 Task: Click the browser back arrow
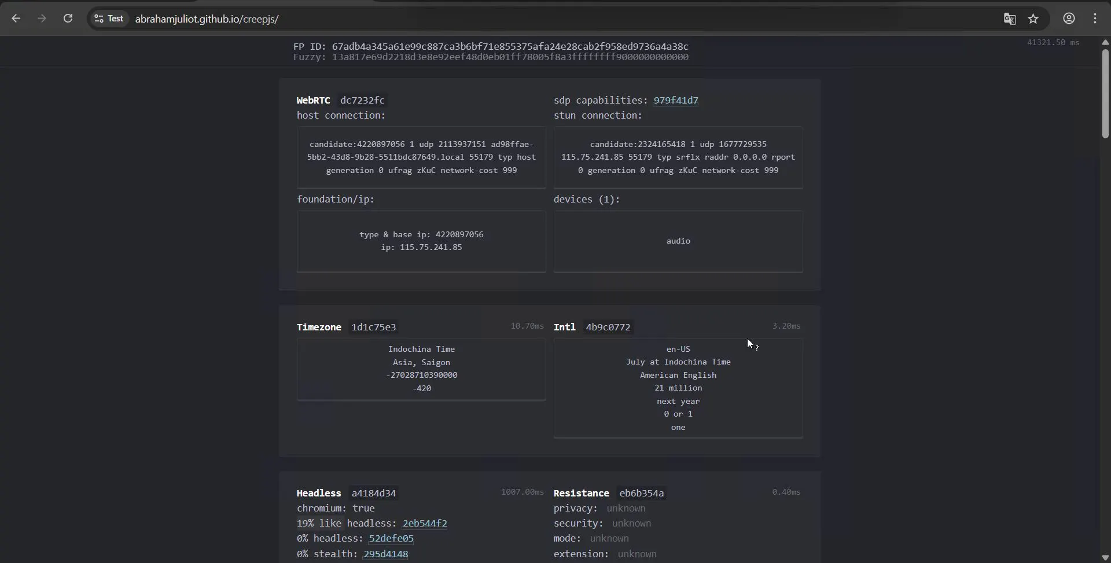coord(16,19)
